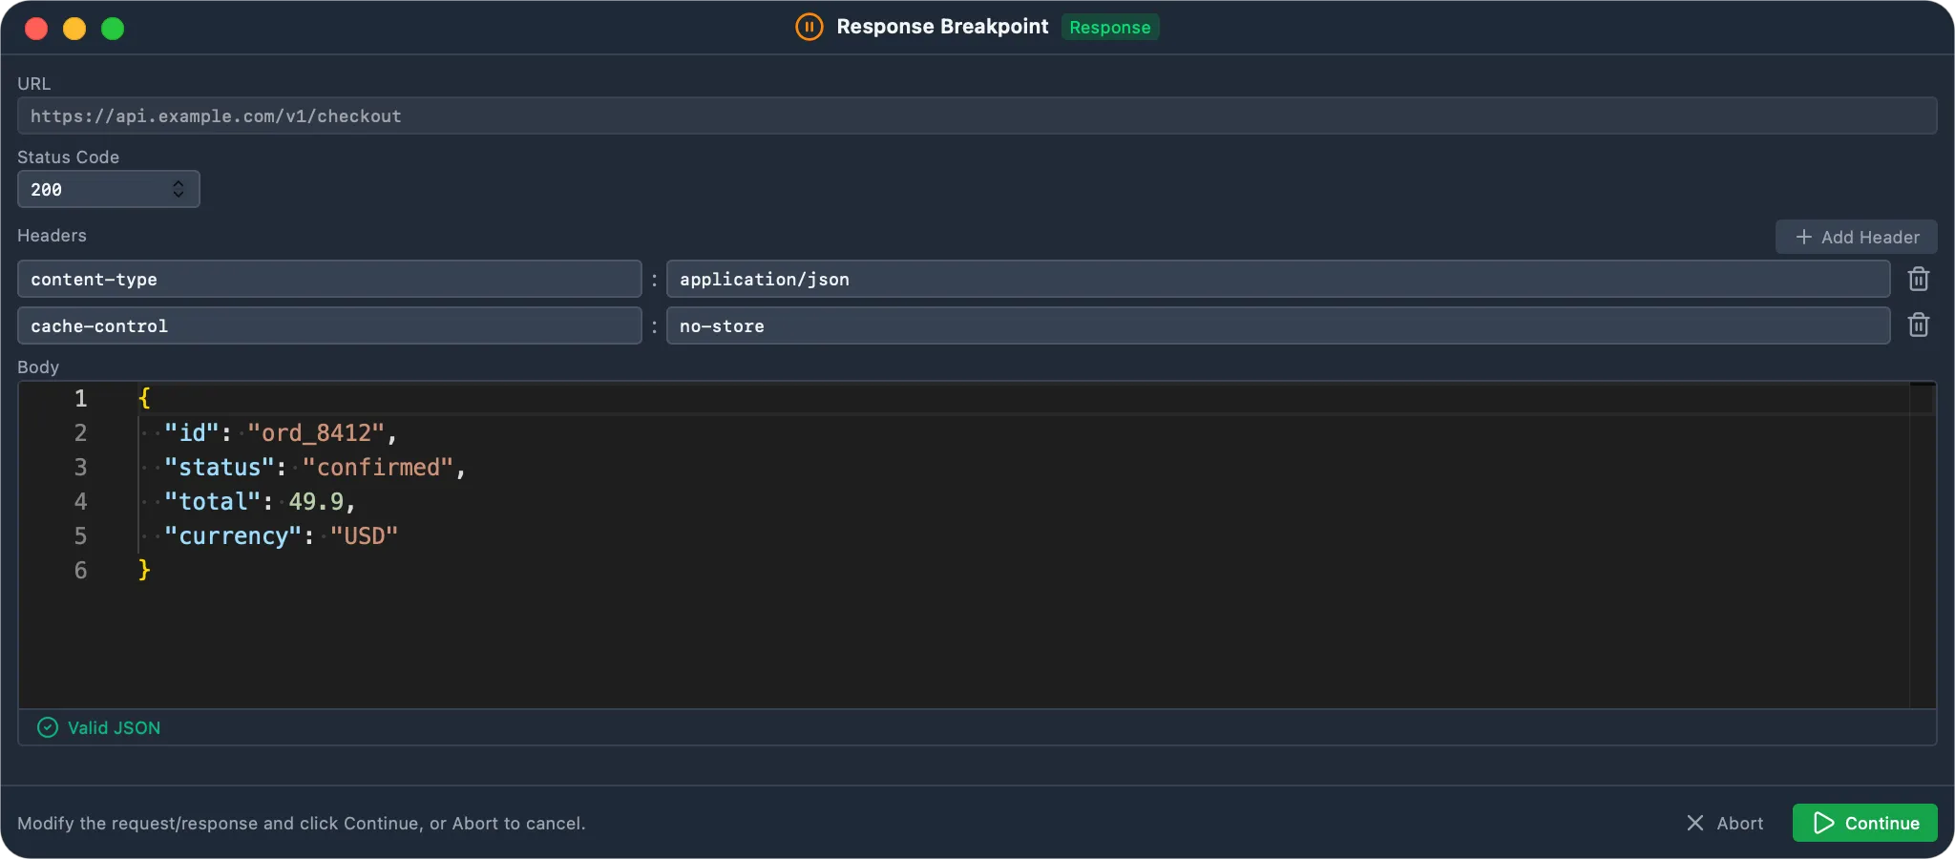Click the Valid JSON status text
Viewport: 1955px width, 859px height.
[115, 727]
